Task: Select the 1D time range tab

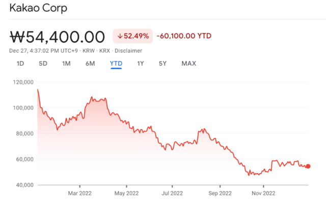Action: [20, 63]
